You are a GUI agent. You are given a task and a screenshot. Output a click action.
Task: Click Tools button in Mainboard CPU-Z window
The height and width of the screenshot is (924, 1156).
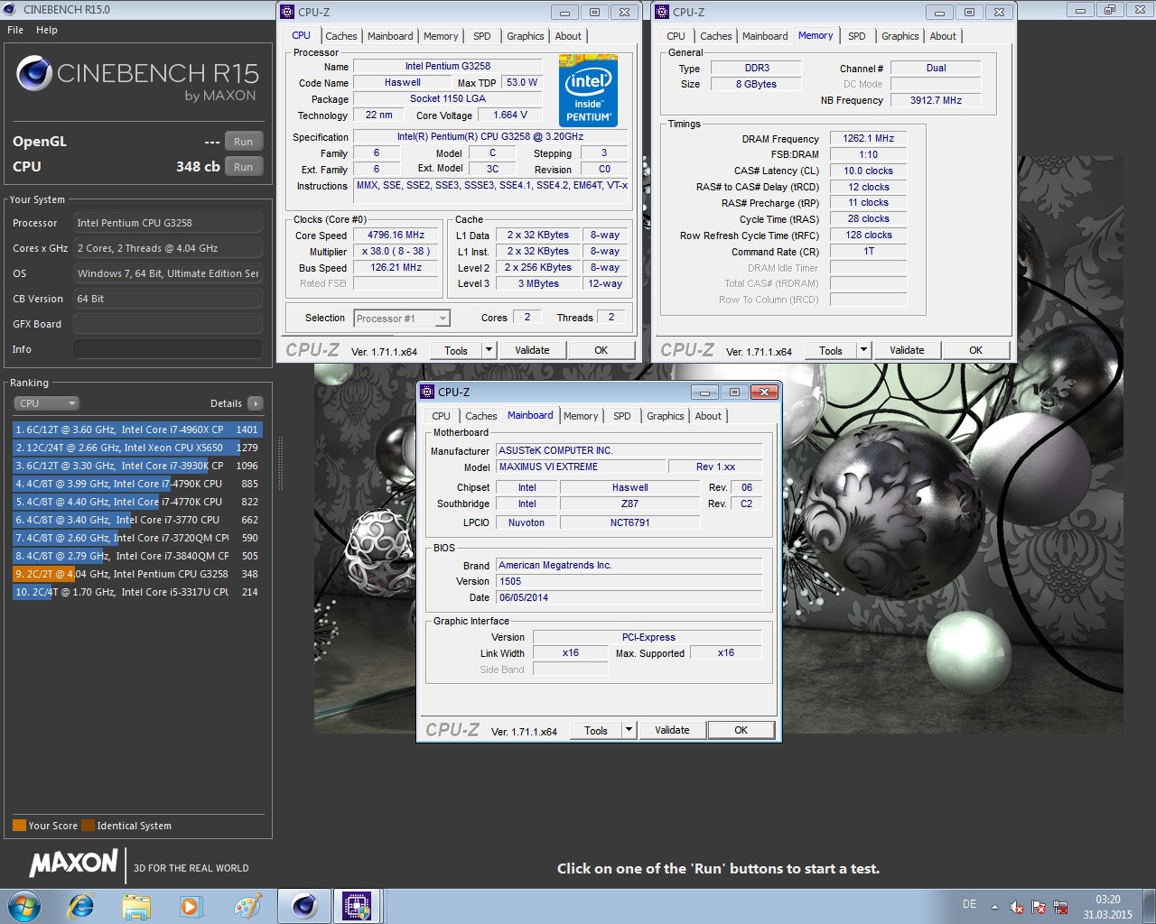click(x=596, y=731)
